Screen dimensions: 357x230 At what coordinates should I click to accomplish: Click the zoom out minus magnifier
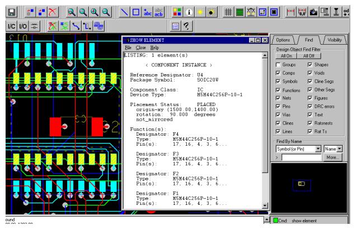tap(106, 12)
